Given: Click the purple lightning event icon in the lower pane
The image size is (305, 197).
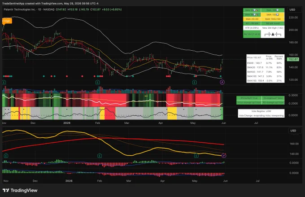Looking at the screenshot, I should pyautogui.click(x=224, y=156).
